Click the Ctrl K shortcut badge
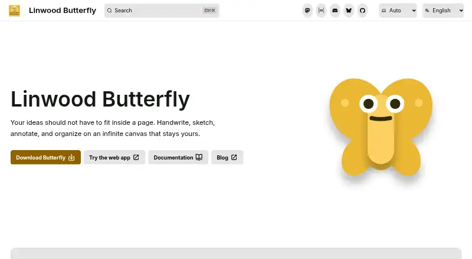Viewport: 472px width, 259px height. [x=209, y=11]
